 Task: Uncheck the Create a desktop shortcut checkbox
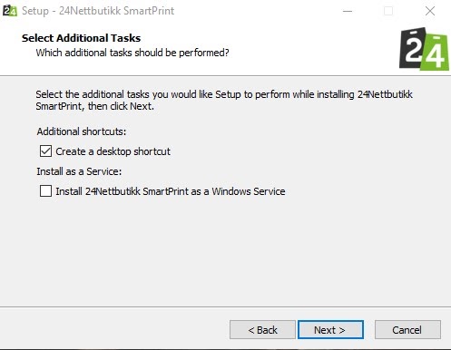pyautogui.click(x=45, y=151)
